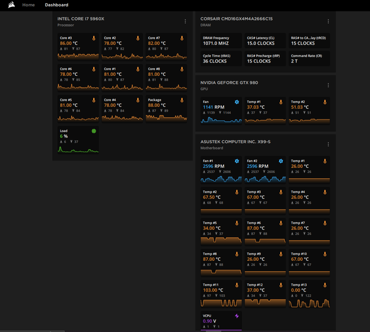Click thermometer icon on motherboard Temp #4 tile
This screenshot has height=332, width=370.
pyautogui.click(x=325, y=192)
